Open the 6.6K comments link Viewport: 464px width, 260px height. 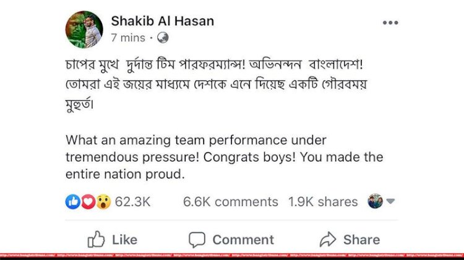231,202
